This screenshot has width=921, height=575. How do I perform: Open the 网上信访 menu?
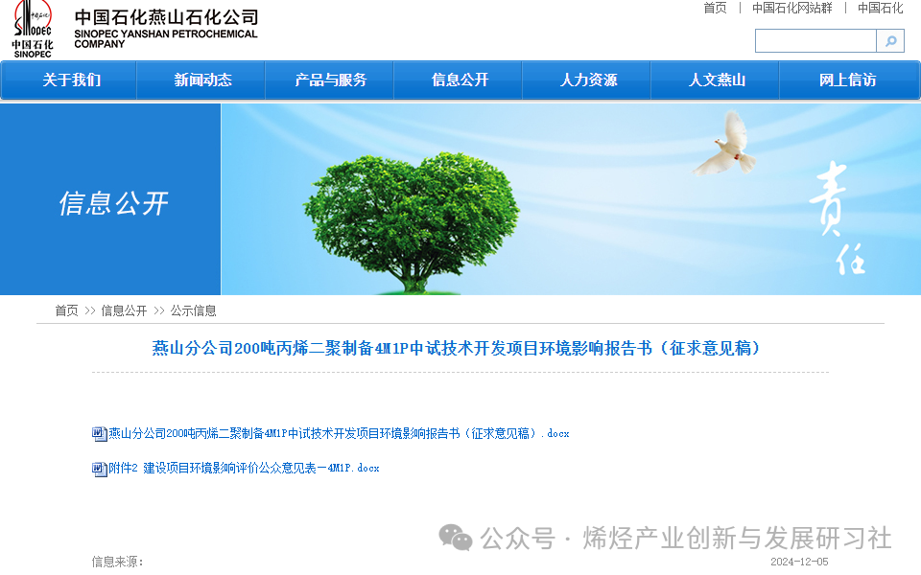[847, 80]
